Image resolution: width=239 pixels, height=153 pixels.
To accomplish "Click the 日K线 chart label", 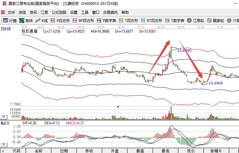I will pos(6,29).
